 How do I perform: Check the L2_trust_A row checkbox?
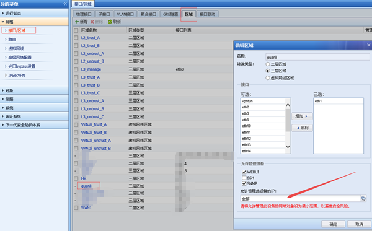[x=76, y=38]
